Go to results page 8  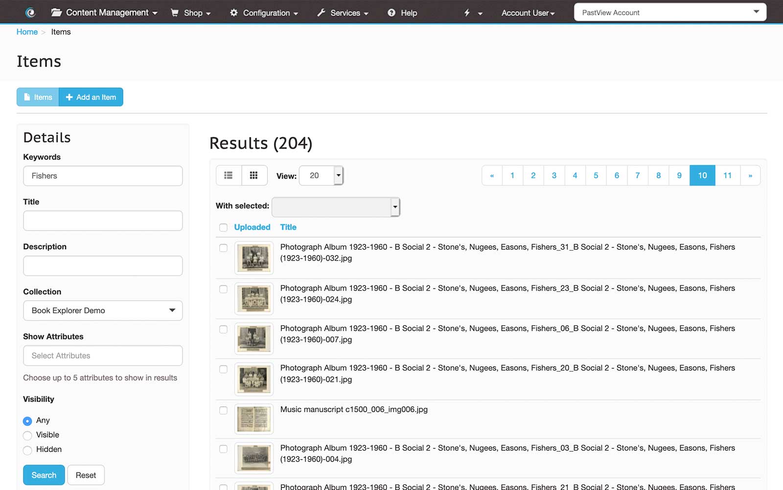(x=659, y=175)
